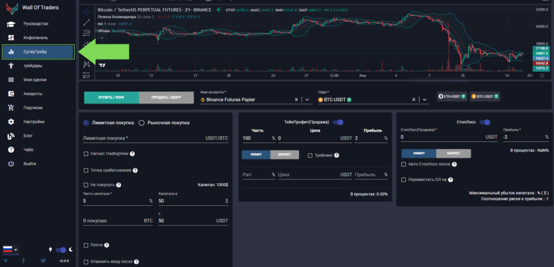Open help for Отменить вход после

pyautogui.click(x=136, y=262)
